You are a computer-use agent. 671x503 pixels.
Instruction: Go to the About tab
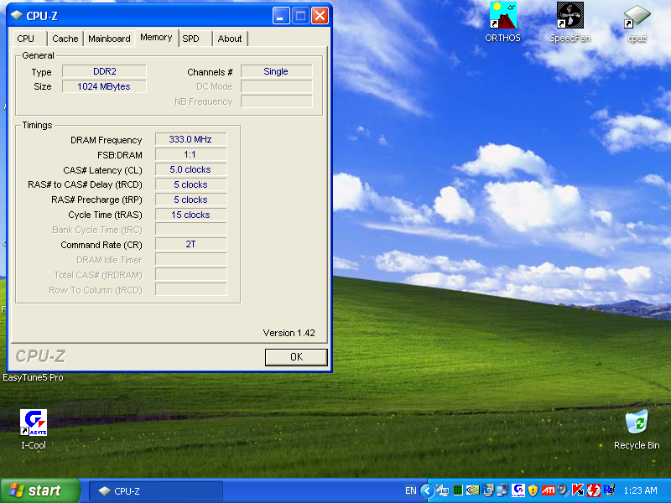(x=229, y=39)
